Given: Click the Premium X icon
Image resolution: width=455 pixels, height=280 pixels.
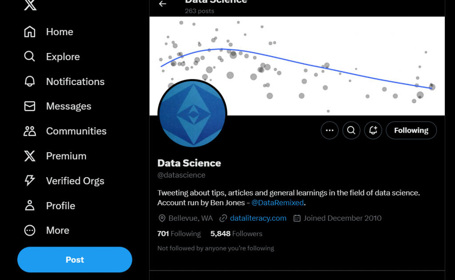Looking at the screenshot, I should tap(30, 156).
